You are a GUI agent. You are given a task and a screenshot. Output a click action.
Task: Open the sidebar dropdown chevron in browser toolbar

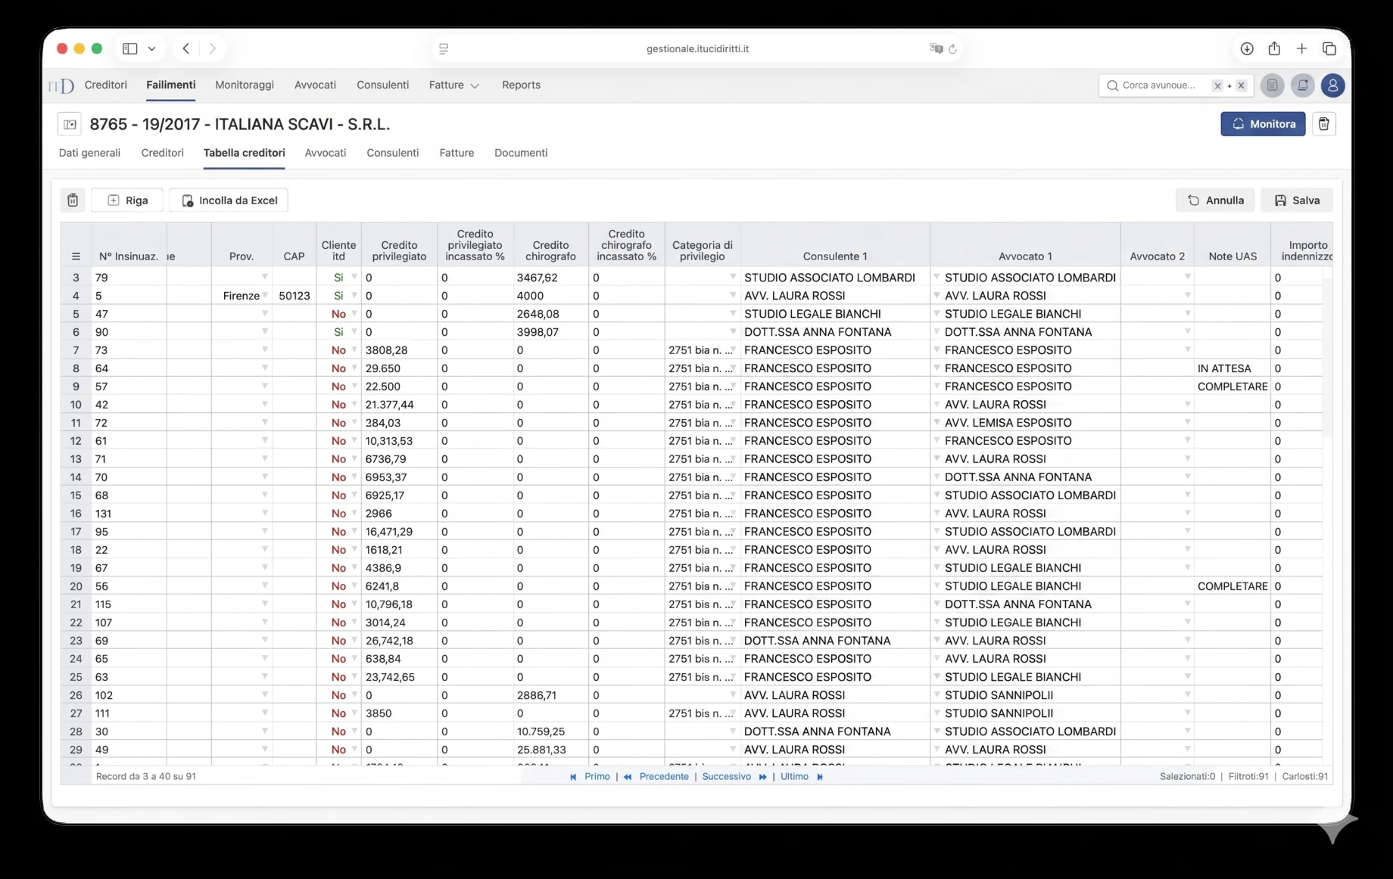click(x=151, y=48)
